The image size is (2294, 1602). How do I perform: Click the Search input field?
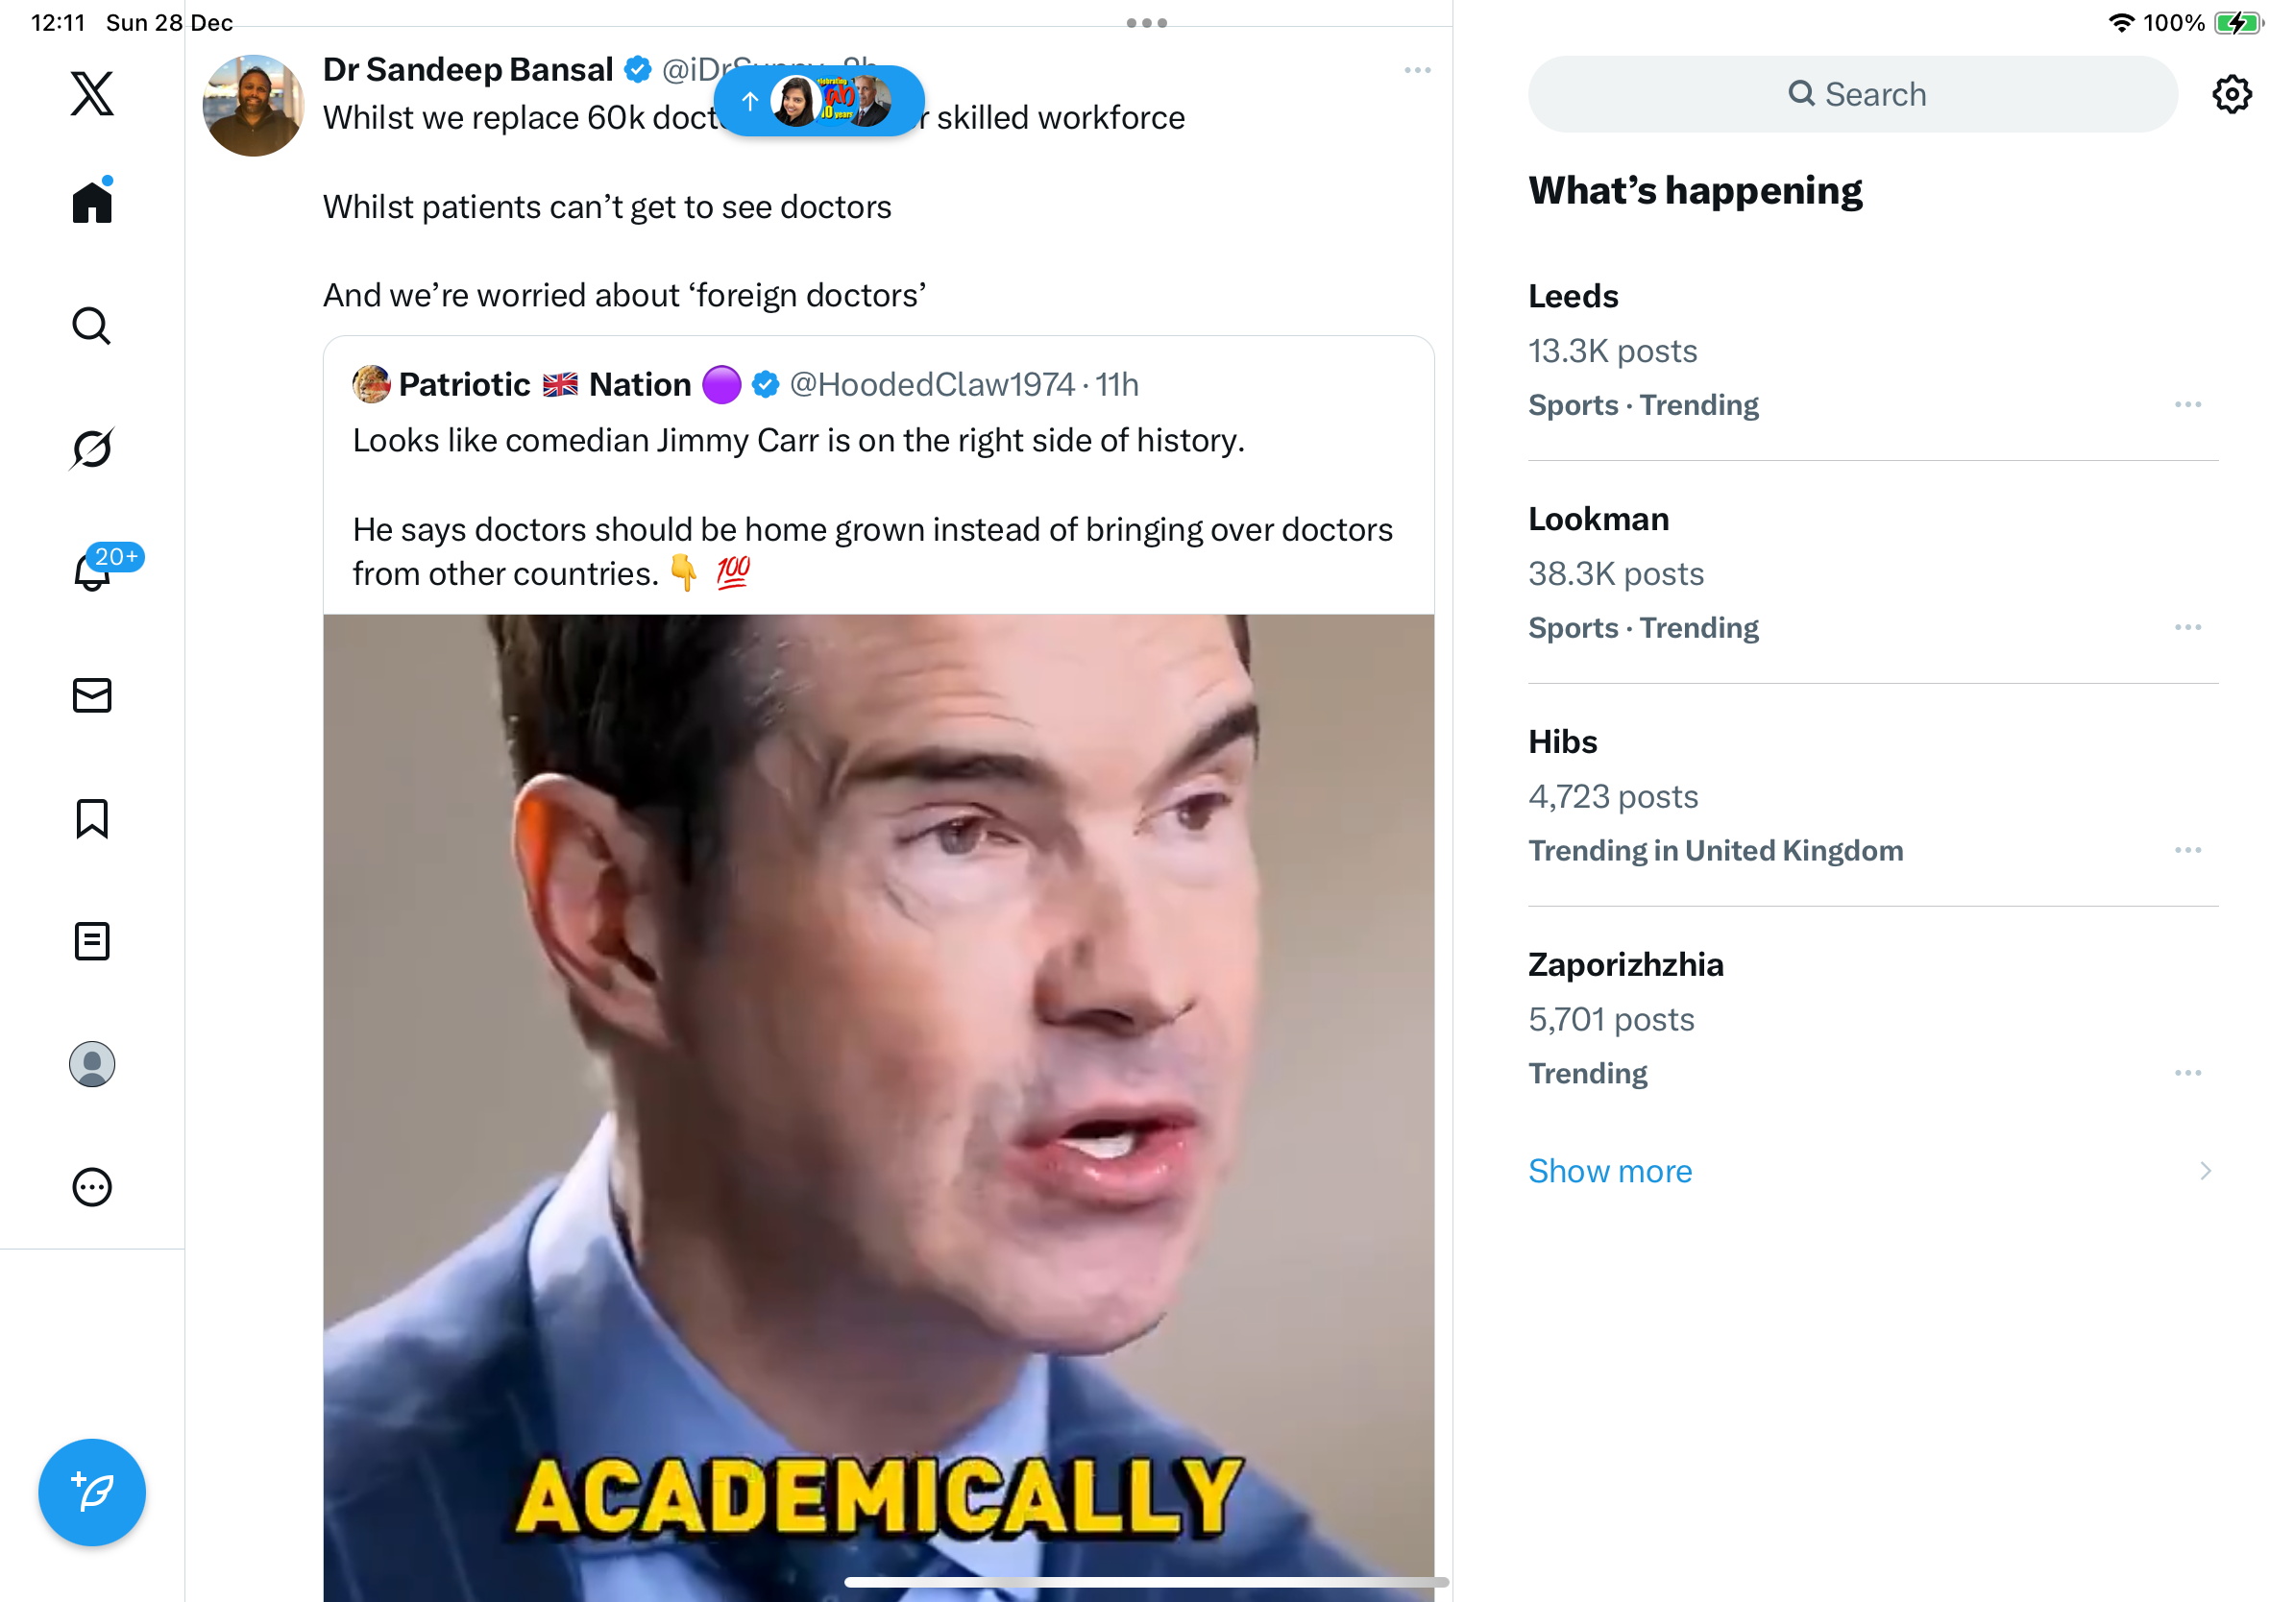(x=1851, y=94)
